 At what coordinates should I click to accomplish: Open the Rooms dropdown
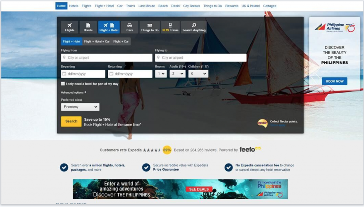[x=161, y=74]
